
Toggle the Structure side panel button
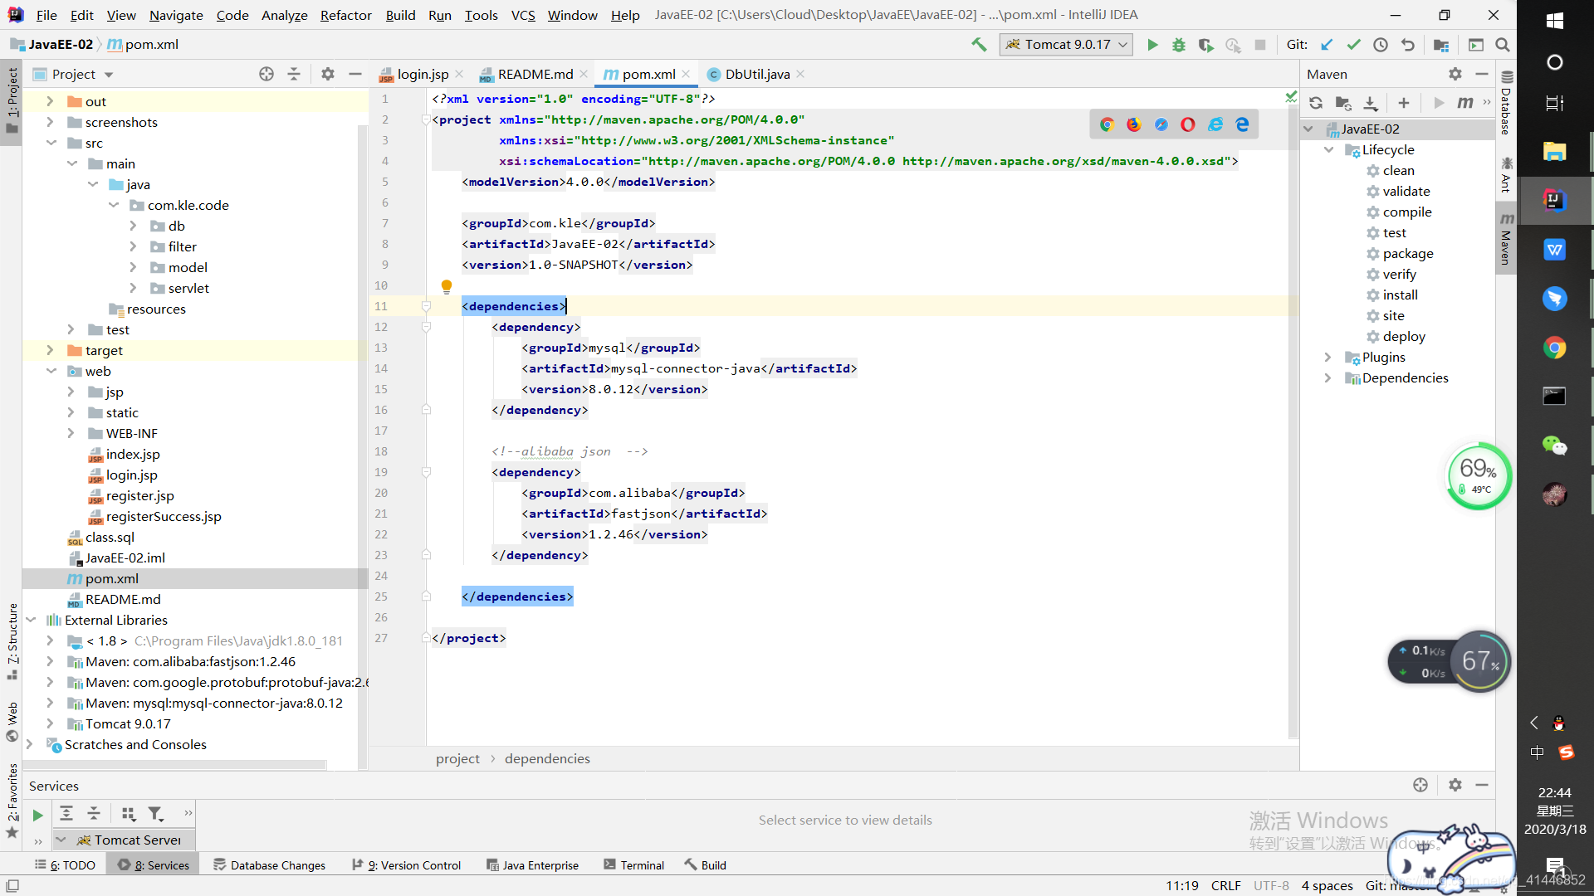click(12, 640)
